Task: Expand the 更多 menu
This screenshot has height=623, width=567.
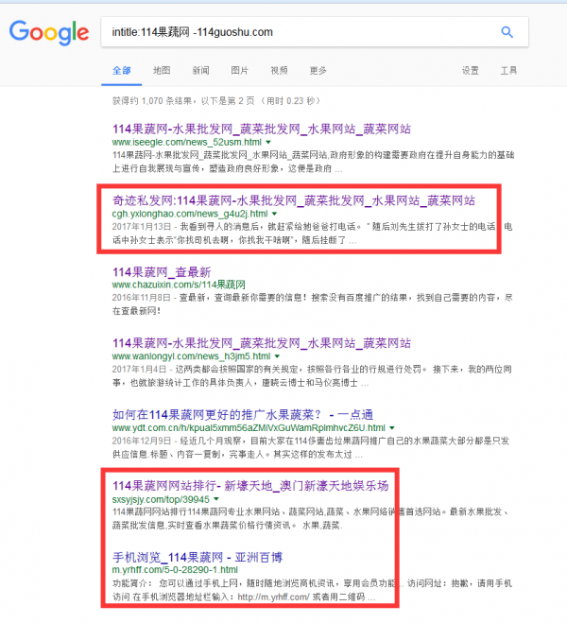Action: tap(318, 71)
